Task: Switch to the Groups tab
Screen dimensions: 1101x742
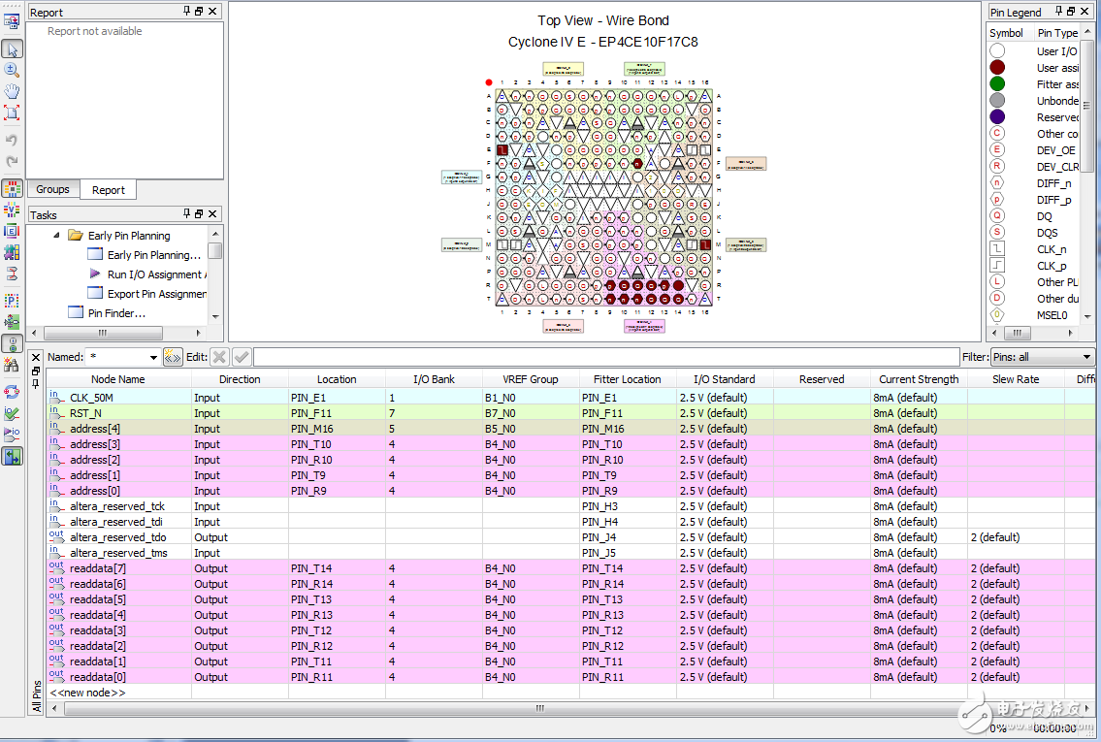Action: click(53, 190)
